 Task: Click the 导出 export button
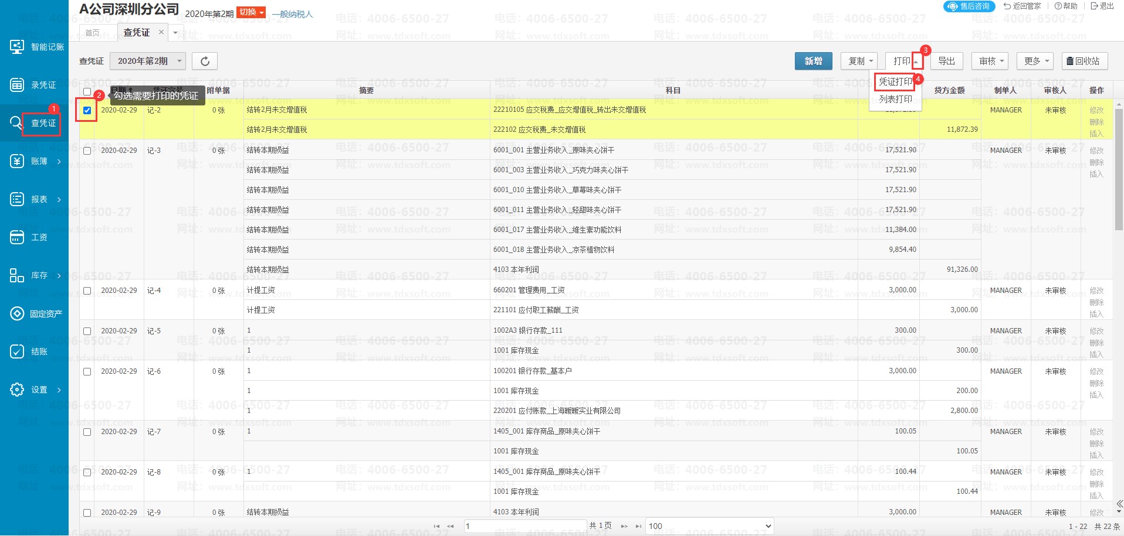[946, 61]
